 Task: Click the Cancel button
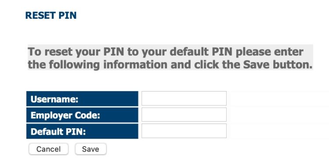pyautogui.click(x=48, y=149)
